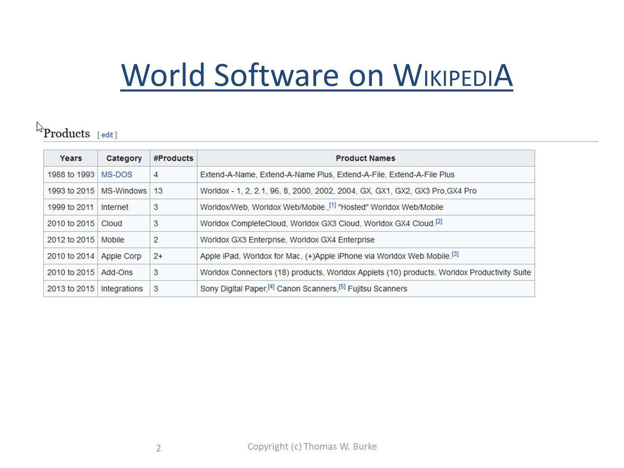Select the Integrations category cell
624x468 pixels.
[x=122, y=289]
